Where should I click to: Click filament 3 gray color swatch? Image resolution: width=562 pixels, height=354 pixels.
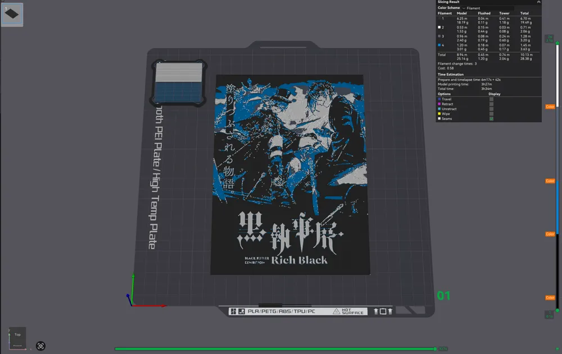[439, 36]
